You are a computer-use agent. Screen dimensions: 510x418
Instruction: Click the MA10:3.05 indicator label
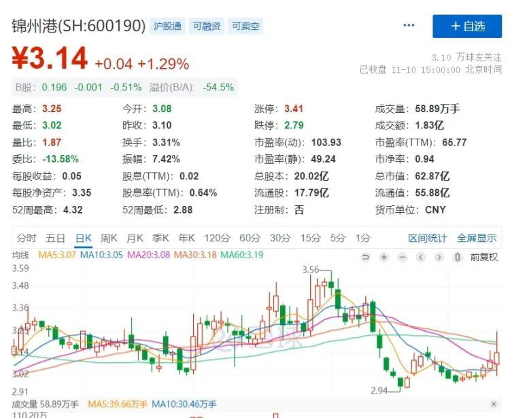(101, 254)
